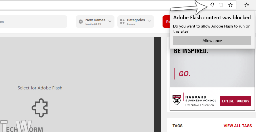
Task: Click Allow once for Adobe Flash
Action: pos(212,41)
